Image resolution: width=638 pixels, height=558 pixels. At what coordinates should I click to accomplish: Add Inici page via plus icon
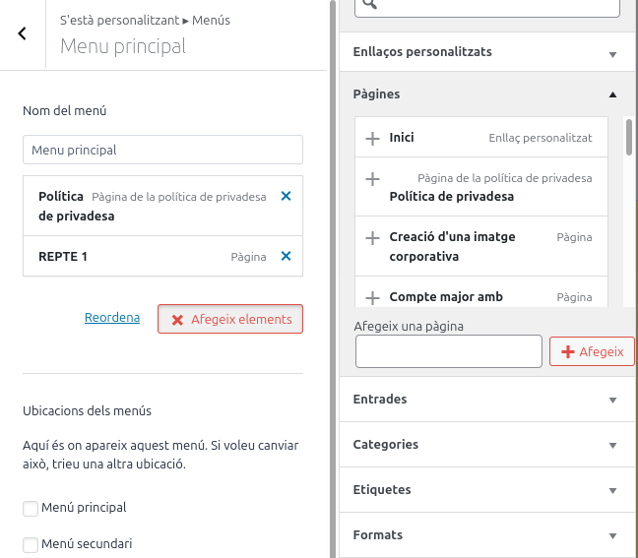[x=372, y=139]
